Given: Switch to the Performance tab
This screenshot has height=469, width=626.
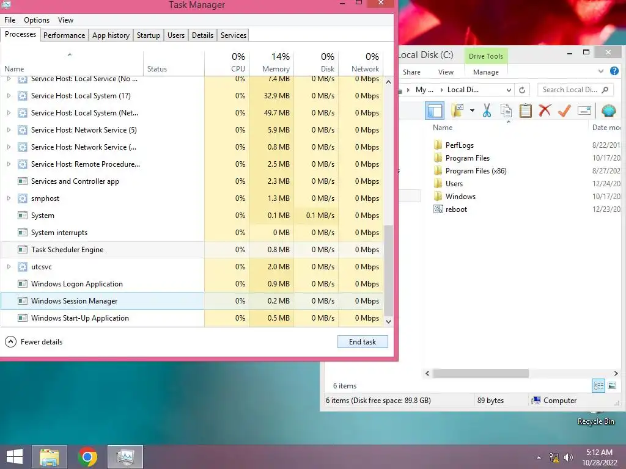Looking at the screenshot, I should pos(64,35).
